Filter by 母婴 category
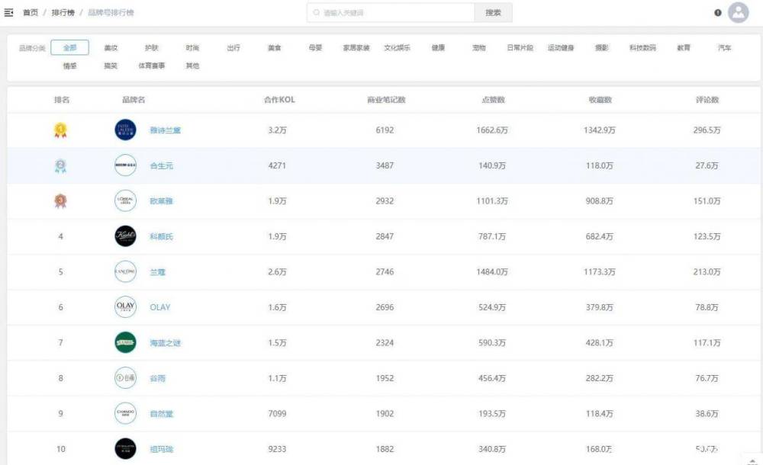The image size is (763, 465). point(315,48)
